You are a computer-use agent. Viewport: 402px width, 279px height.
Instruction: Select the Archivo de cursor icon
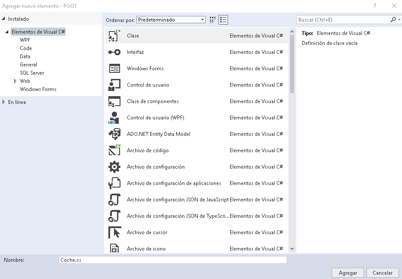pos(114,232)
